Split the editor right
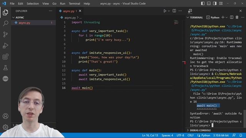246x138 pixels. point(174,11)
